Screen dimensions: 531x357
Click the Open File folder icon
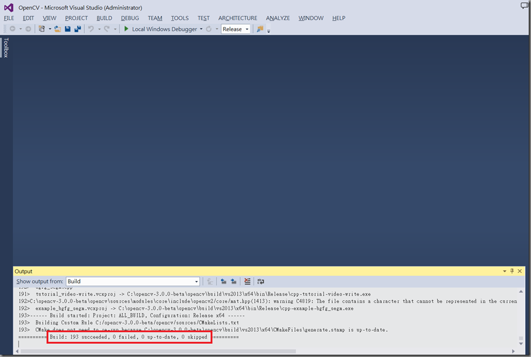[x=58, y=29]
